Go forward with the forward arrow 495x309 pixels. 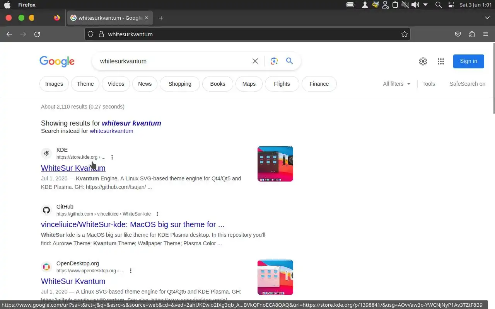[x=23, y=34]
